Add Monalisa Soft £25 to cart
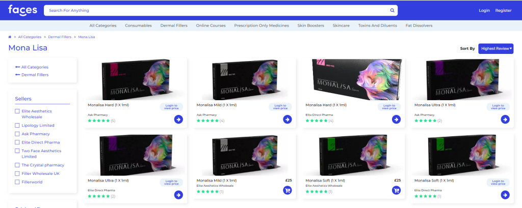The image size is (522, 208). [396, 190]
